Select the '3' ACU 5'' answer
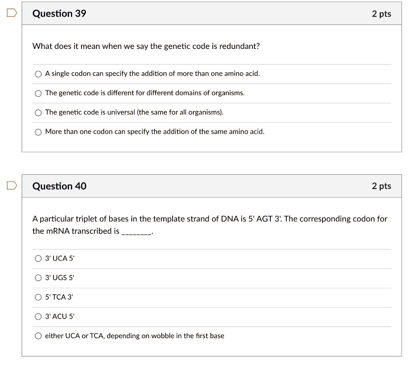 pos(38,316)
